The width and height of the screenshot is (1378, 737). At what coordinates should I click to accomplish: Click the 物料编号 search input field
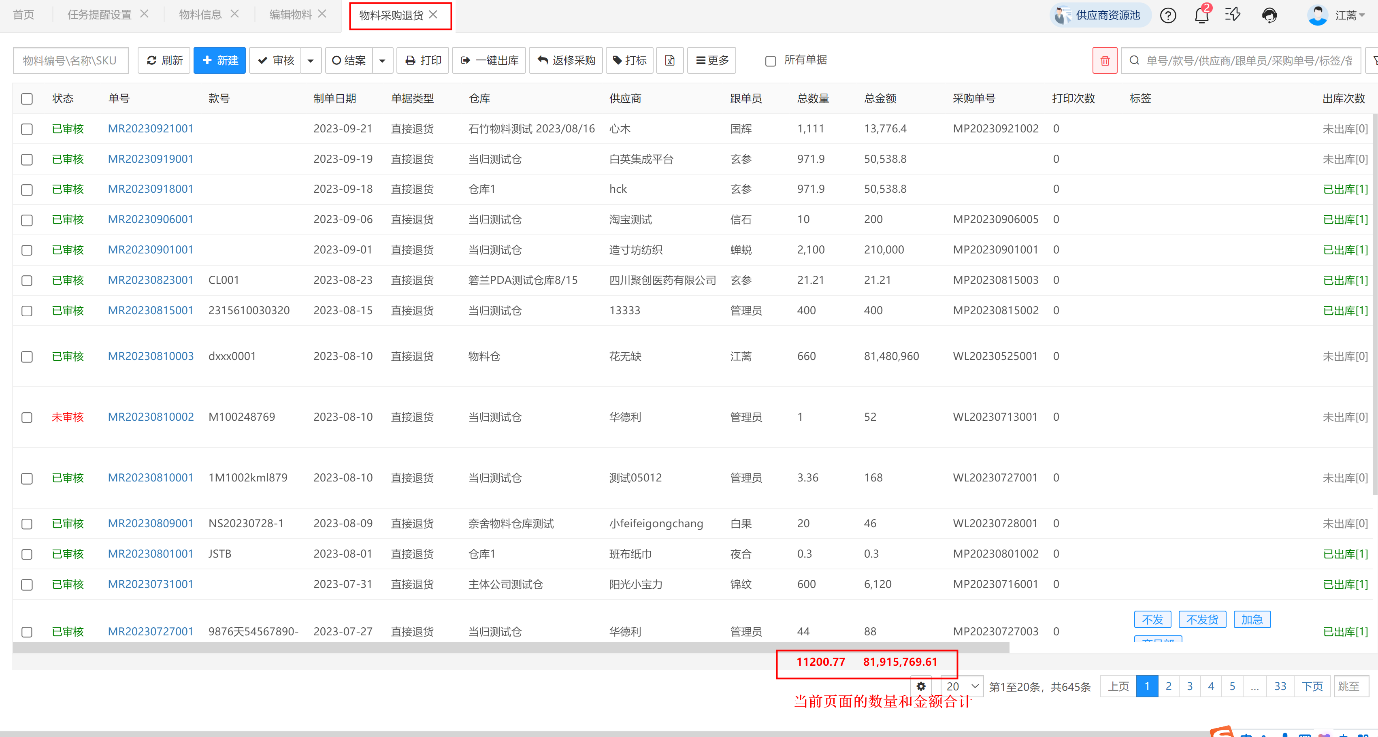70,60
